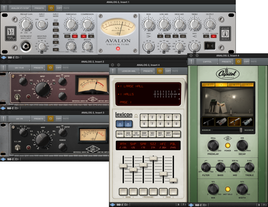
Task: Open the Lexicon 480L plugin options menu dots
Action: [x=113, y=71]
